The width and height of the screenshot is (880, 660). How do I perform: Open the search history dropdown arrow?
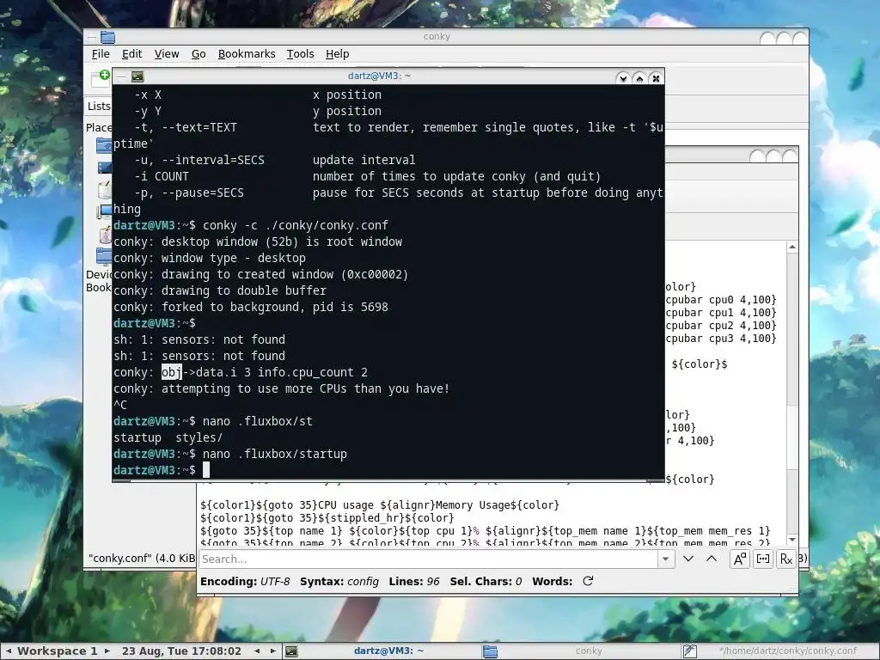[x=666, y=559]
